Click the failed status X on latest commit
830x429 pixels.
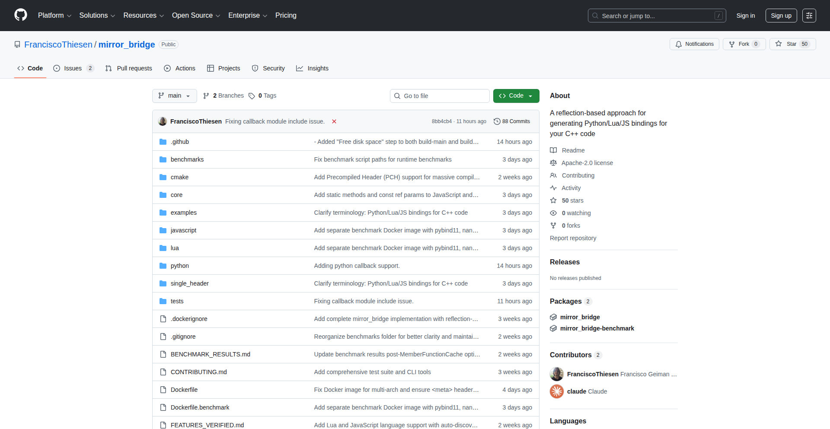pyautogui.click(x=334, y=121)
